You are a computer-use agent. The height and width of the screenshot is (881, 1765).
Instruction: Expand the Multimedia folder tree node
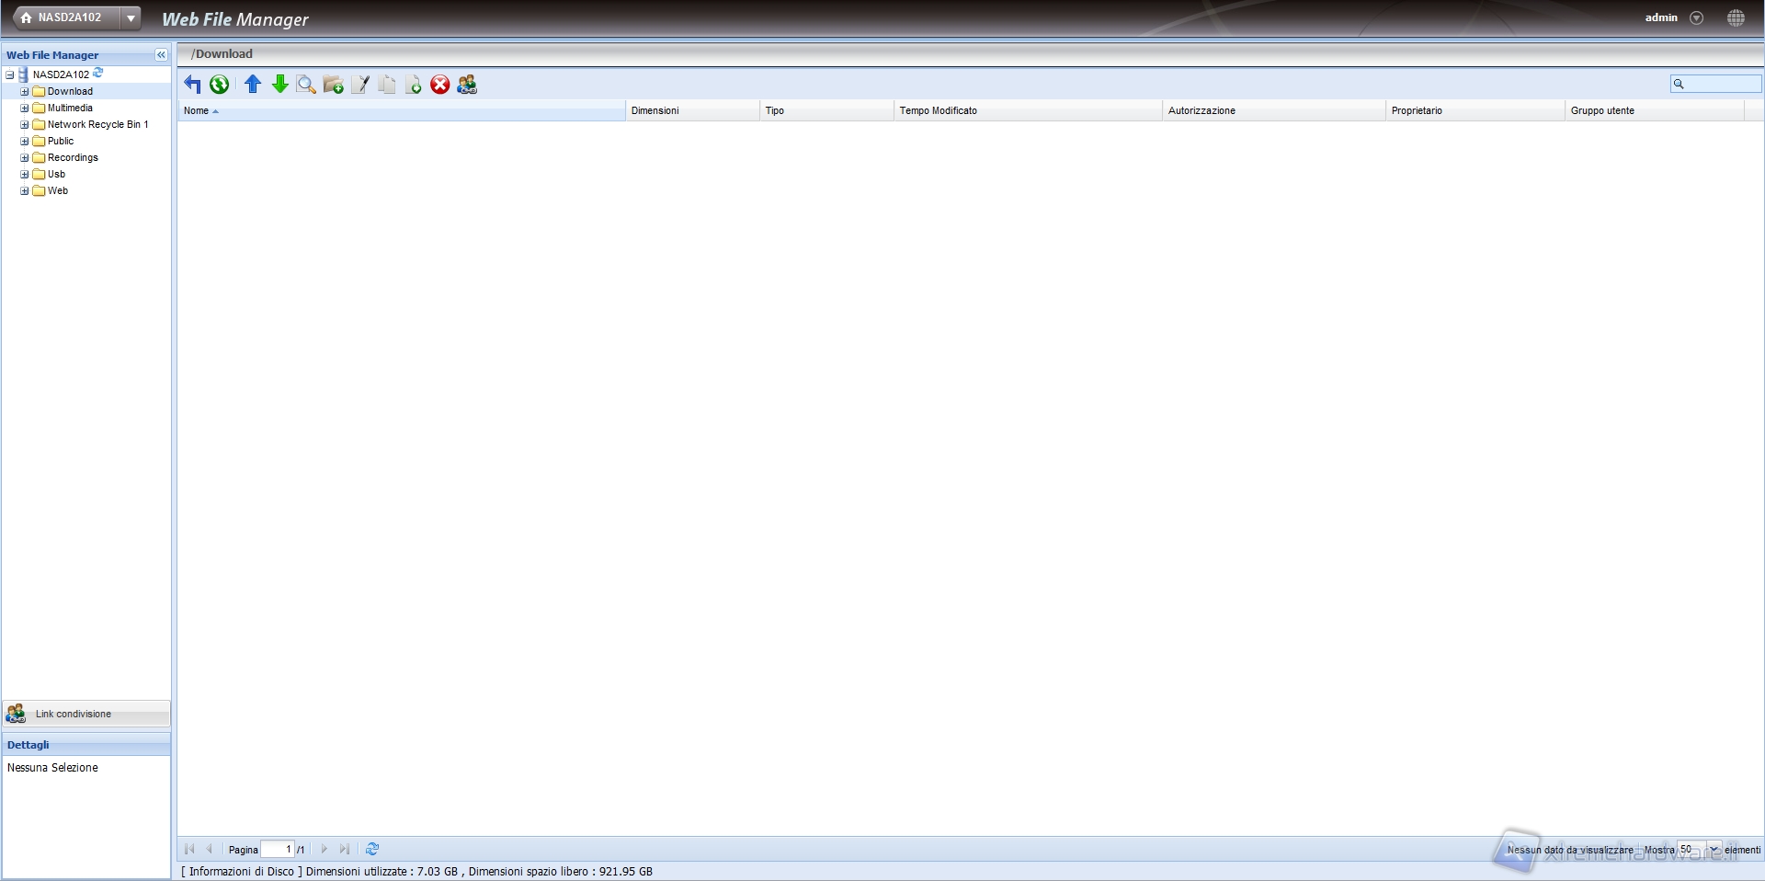pos(25,109)
